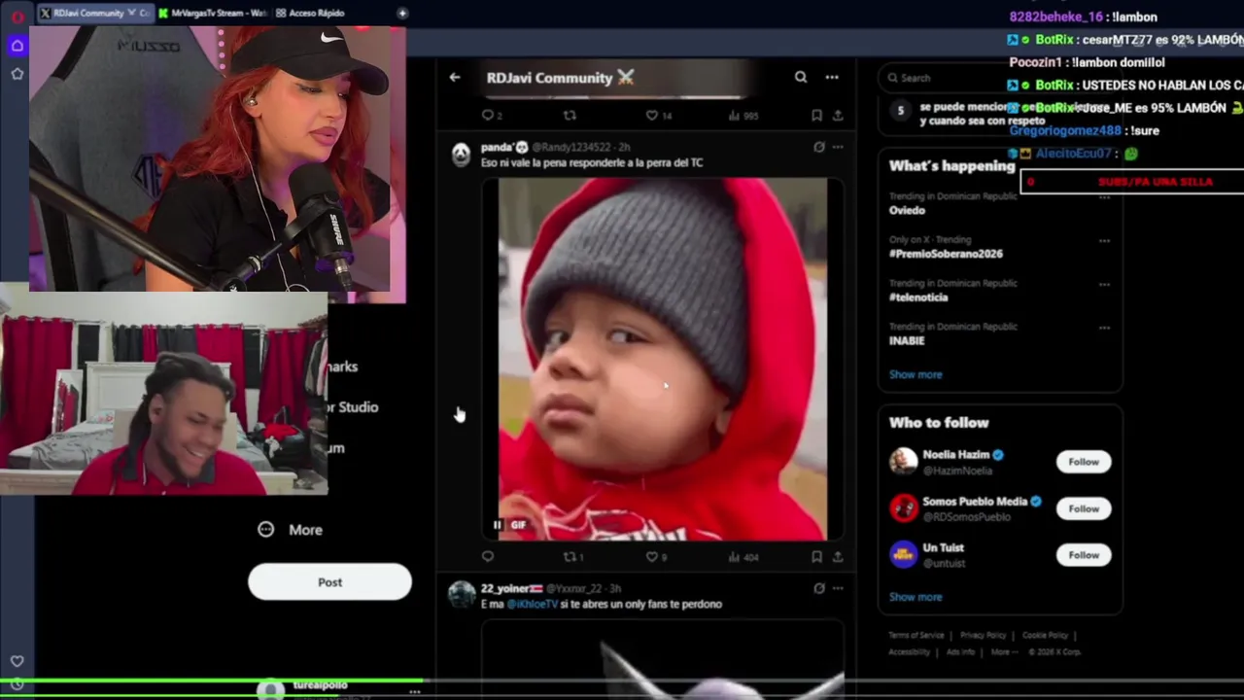The width and height of the screenshot is (1244, 700).
Task: Click the Grok icon on panda's post
Action: [819, 147]
